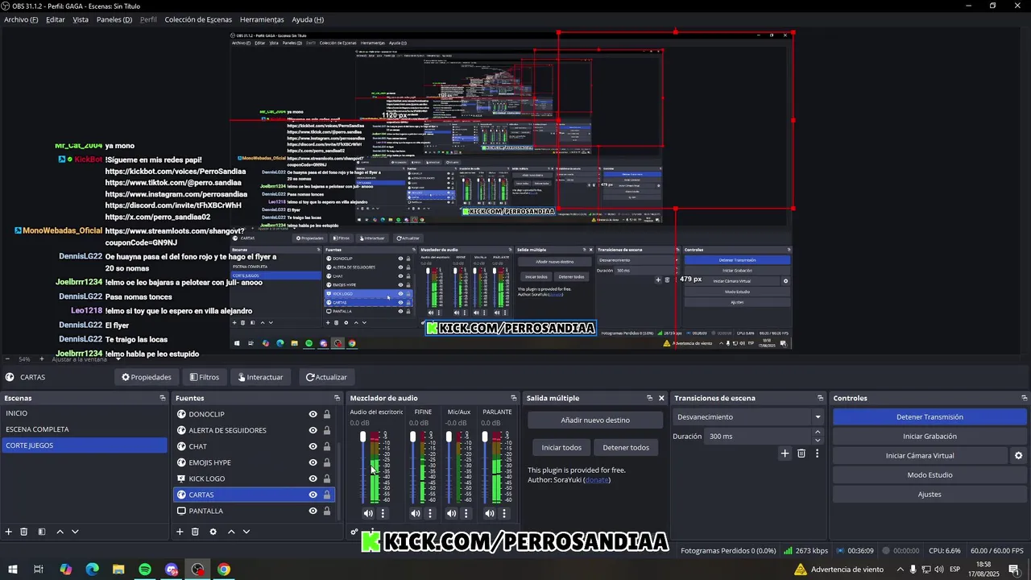Delete selected scene with trash icon
Image resolution: width=1031 pixels, height=580 pixels.
(24, 532)
